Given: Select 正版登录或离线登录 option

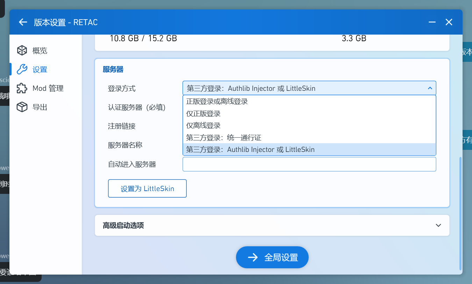Looking at the screenshot, I should 217,102.
